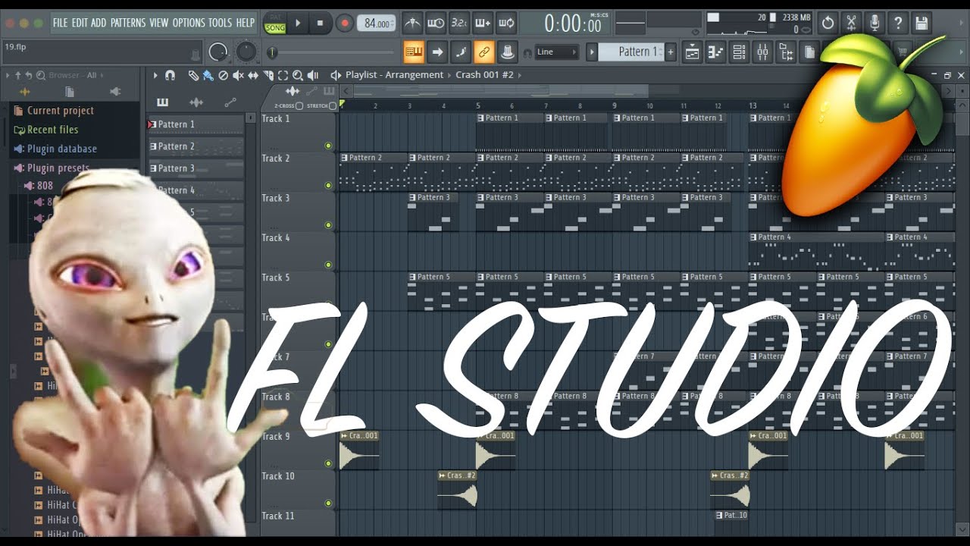Click the 84.000 tempo field

point(377,24)
